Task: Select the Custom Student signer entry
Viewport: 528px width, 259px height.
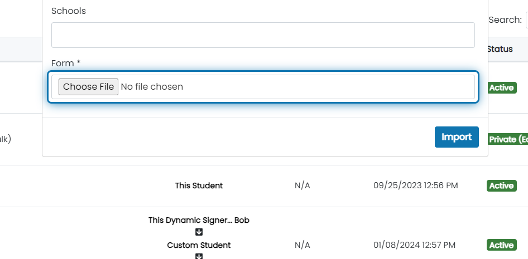Action: [199, 245]
